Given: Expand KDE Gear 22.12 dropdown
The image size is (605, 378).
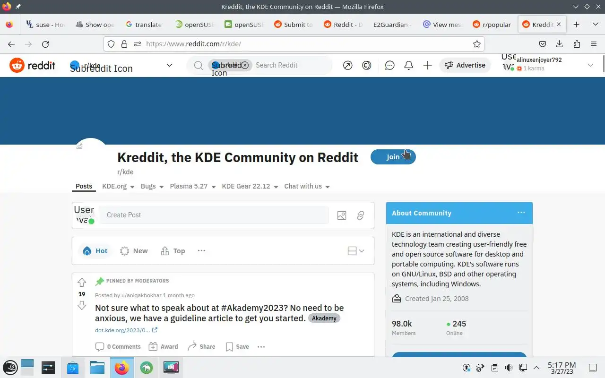Looking at the screenshot, I should point(250,187).
